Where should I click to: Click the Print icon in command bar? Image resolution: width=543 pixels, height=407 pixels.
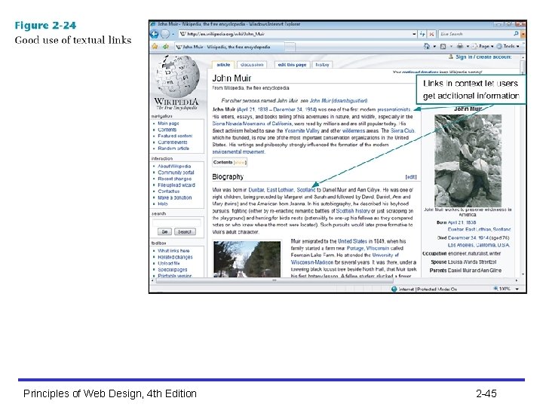[460, 46]
